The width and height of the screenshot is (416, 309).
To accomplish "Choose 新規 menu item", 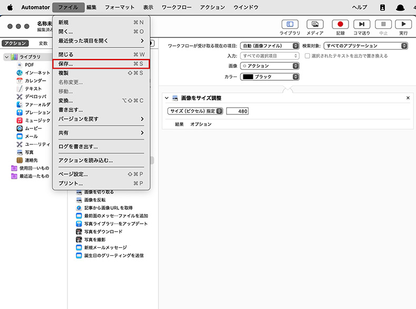I will click(101, 23).
